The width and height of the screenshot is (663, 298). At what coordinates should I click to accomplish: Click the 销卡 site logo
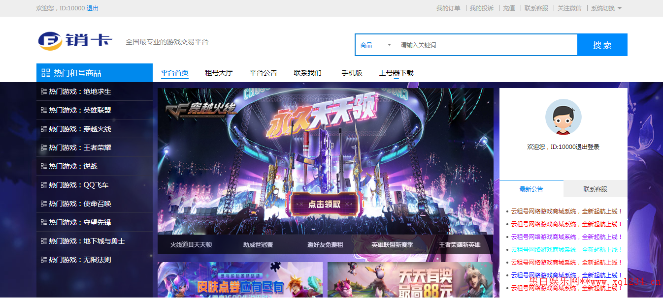point(75,41)
